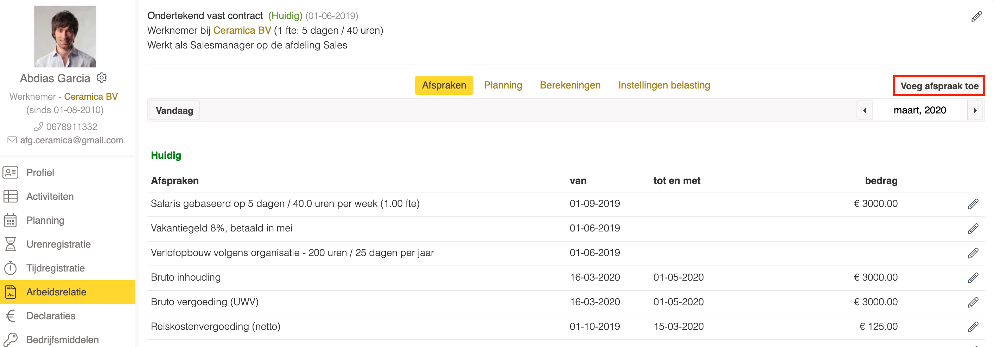Click the Vandaag button

coord(174,111)
